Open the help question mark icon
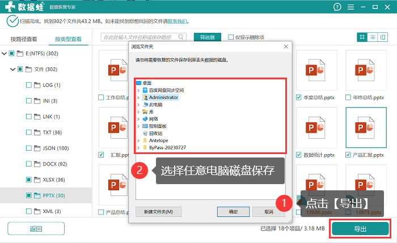This screenshot has width=397, height=243. [x=337, y=7]
